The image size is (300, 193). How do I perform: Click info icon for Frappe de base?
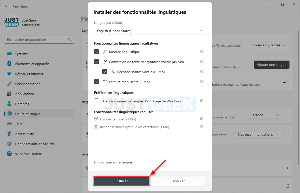pos(201,119)
